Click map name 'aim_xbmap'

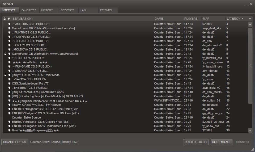[210, 71]
